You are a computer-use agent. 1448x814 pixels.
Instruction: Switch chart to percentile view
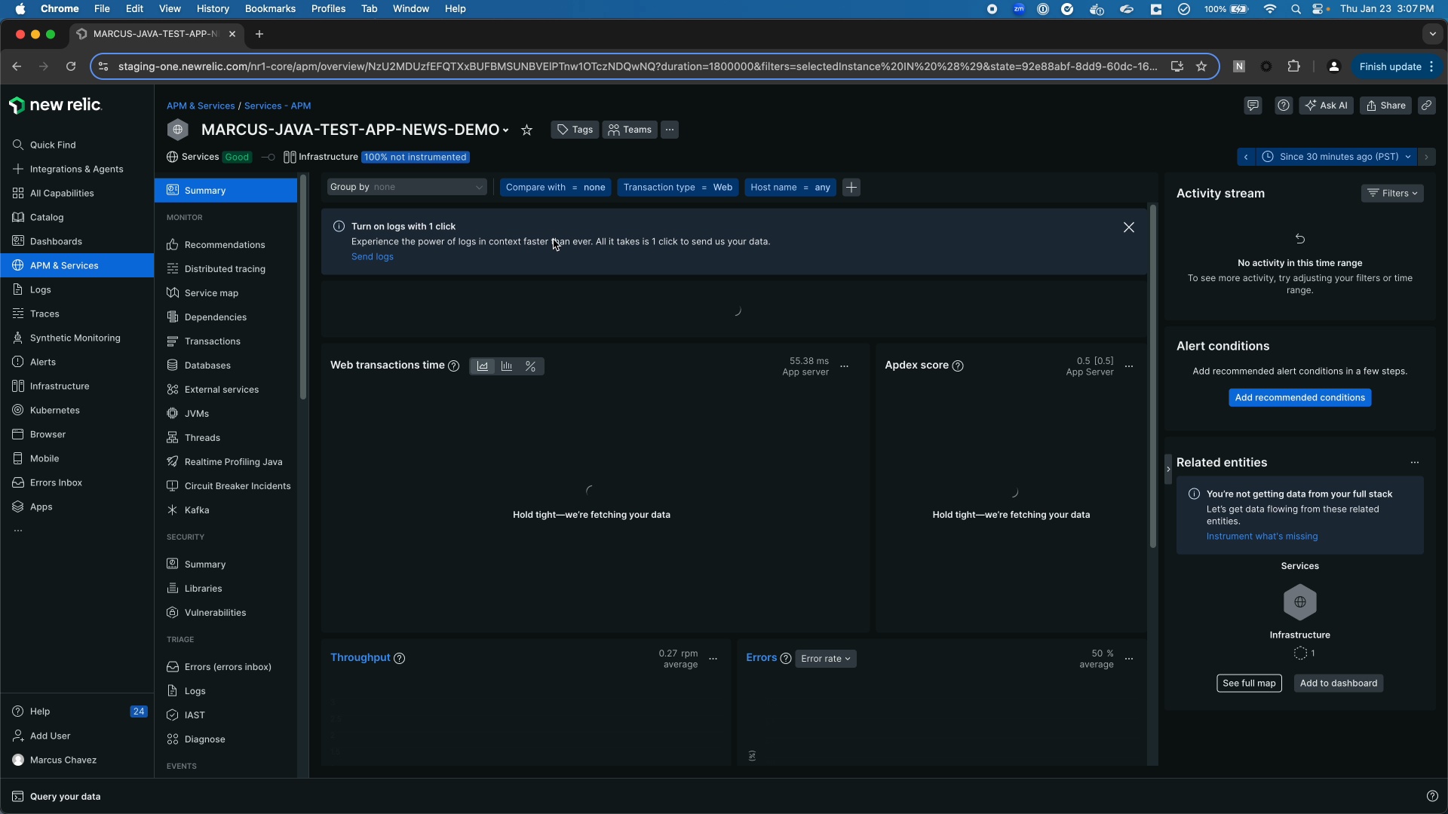pyautogui.click(x=531, y=366)
